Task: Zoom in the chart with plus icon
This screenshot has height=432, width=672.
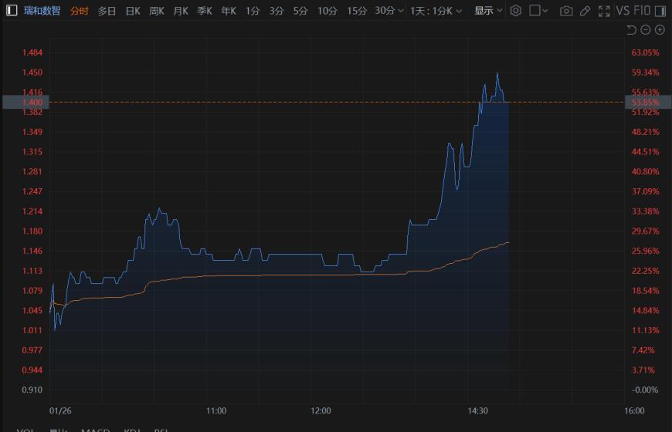Action: click(660, 29)
